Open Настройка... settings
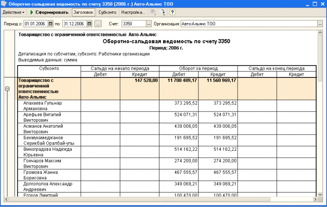This screenshot has height=207, width=327. 133,12
